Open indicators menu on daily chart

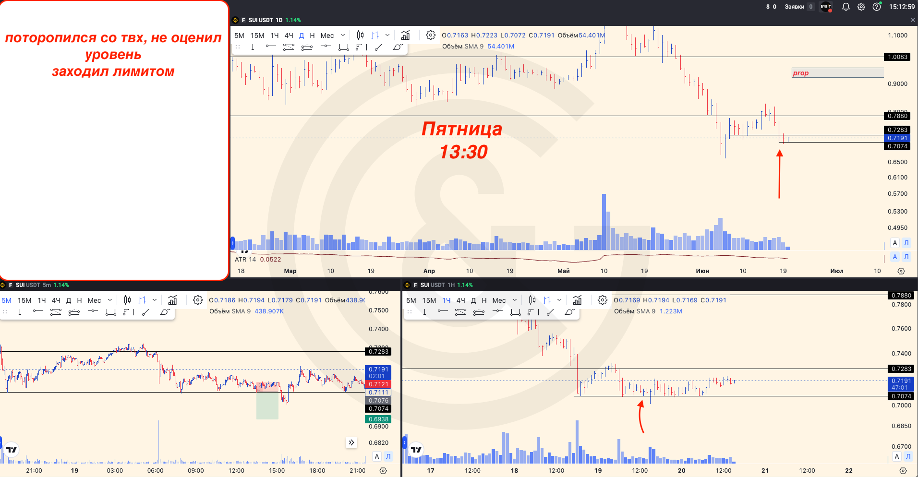click(405, 35)
